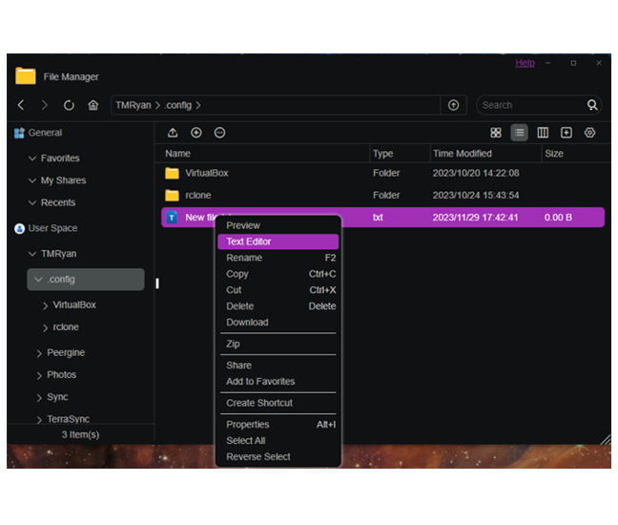Click the plus circle create icon
This screenshot has height=525, width=618.
[196, 133]
